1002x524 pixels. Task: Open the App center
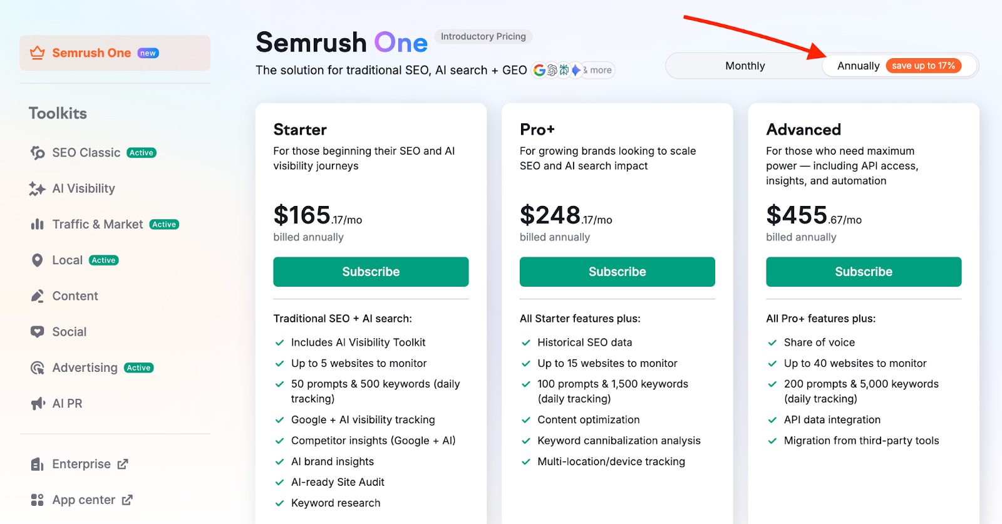pos(83,500)
